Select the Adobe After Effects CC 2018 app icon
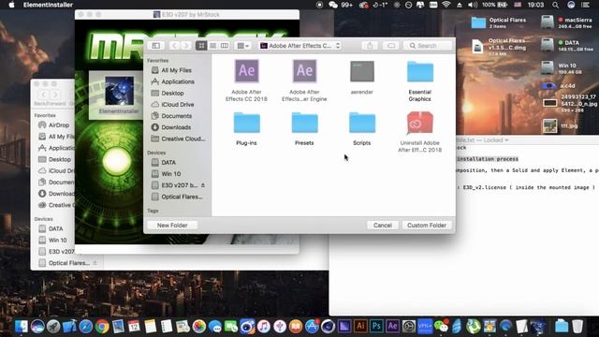 (246, 71)
